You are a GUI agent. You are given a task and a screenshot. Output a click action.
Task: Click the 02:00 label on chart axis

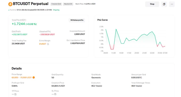point(152,53)
